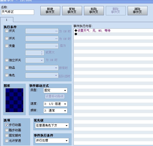Focus the 名称 field containing 天气修正
This screenshot has height=146, width=153.
18,12
